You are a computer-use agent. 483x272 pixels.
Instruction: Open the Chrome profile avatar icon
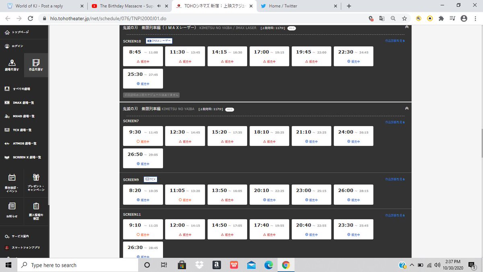pyautogui.click(x=464, y=19)
